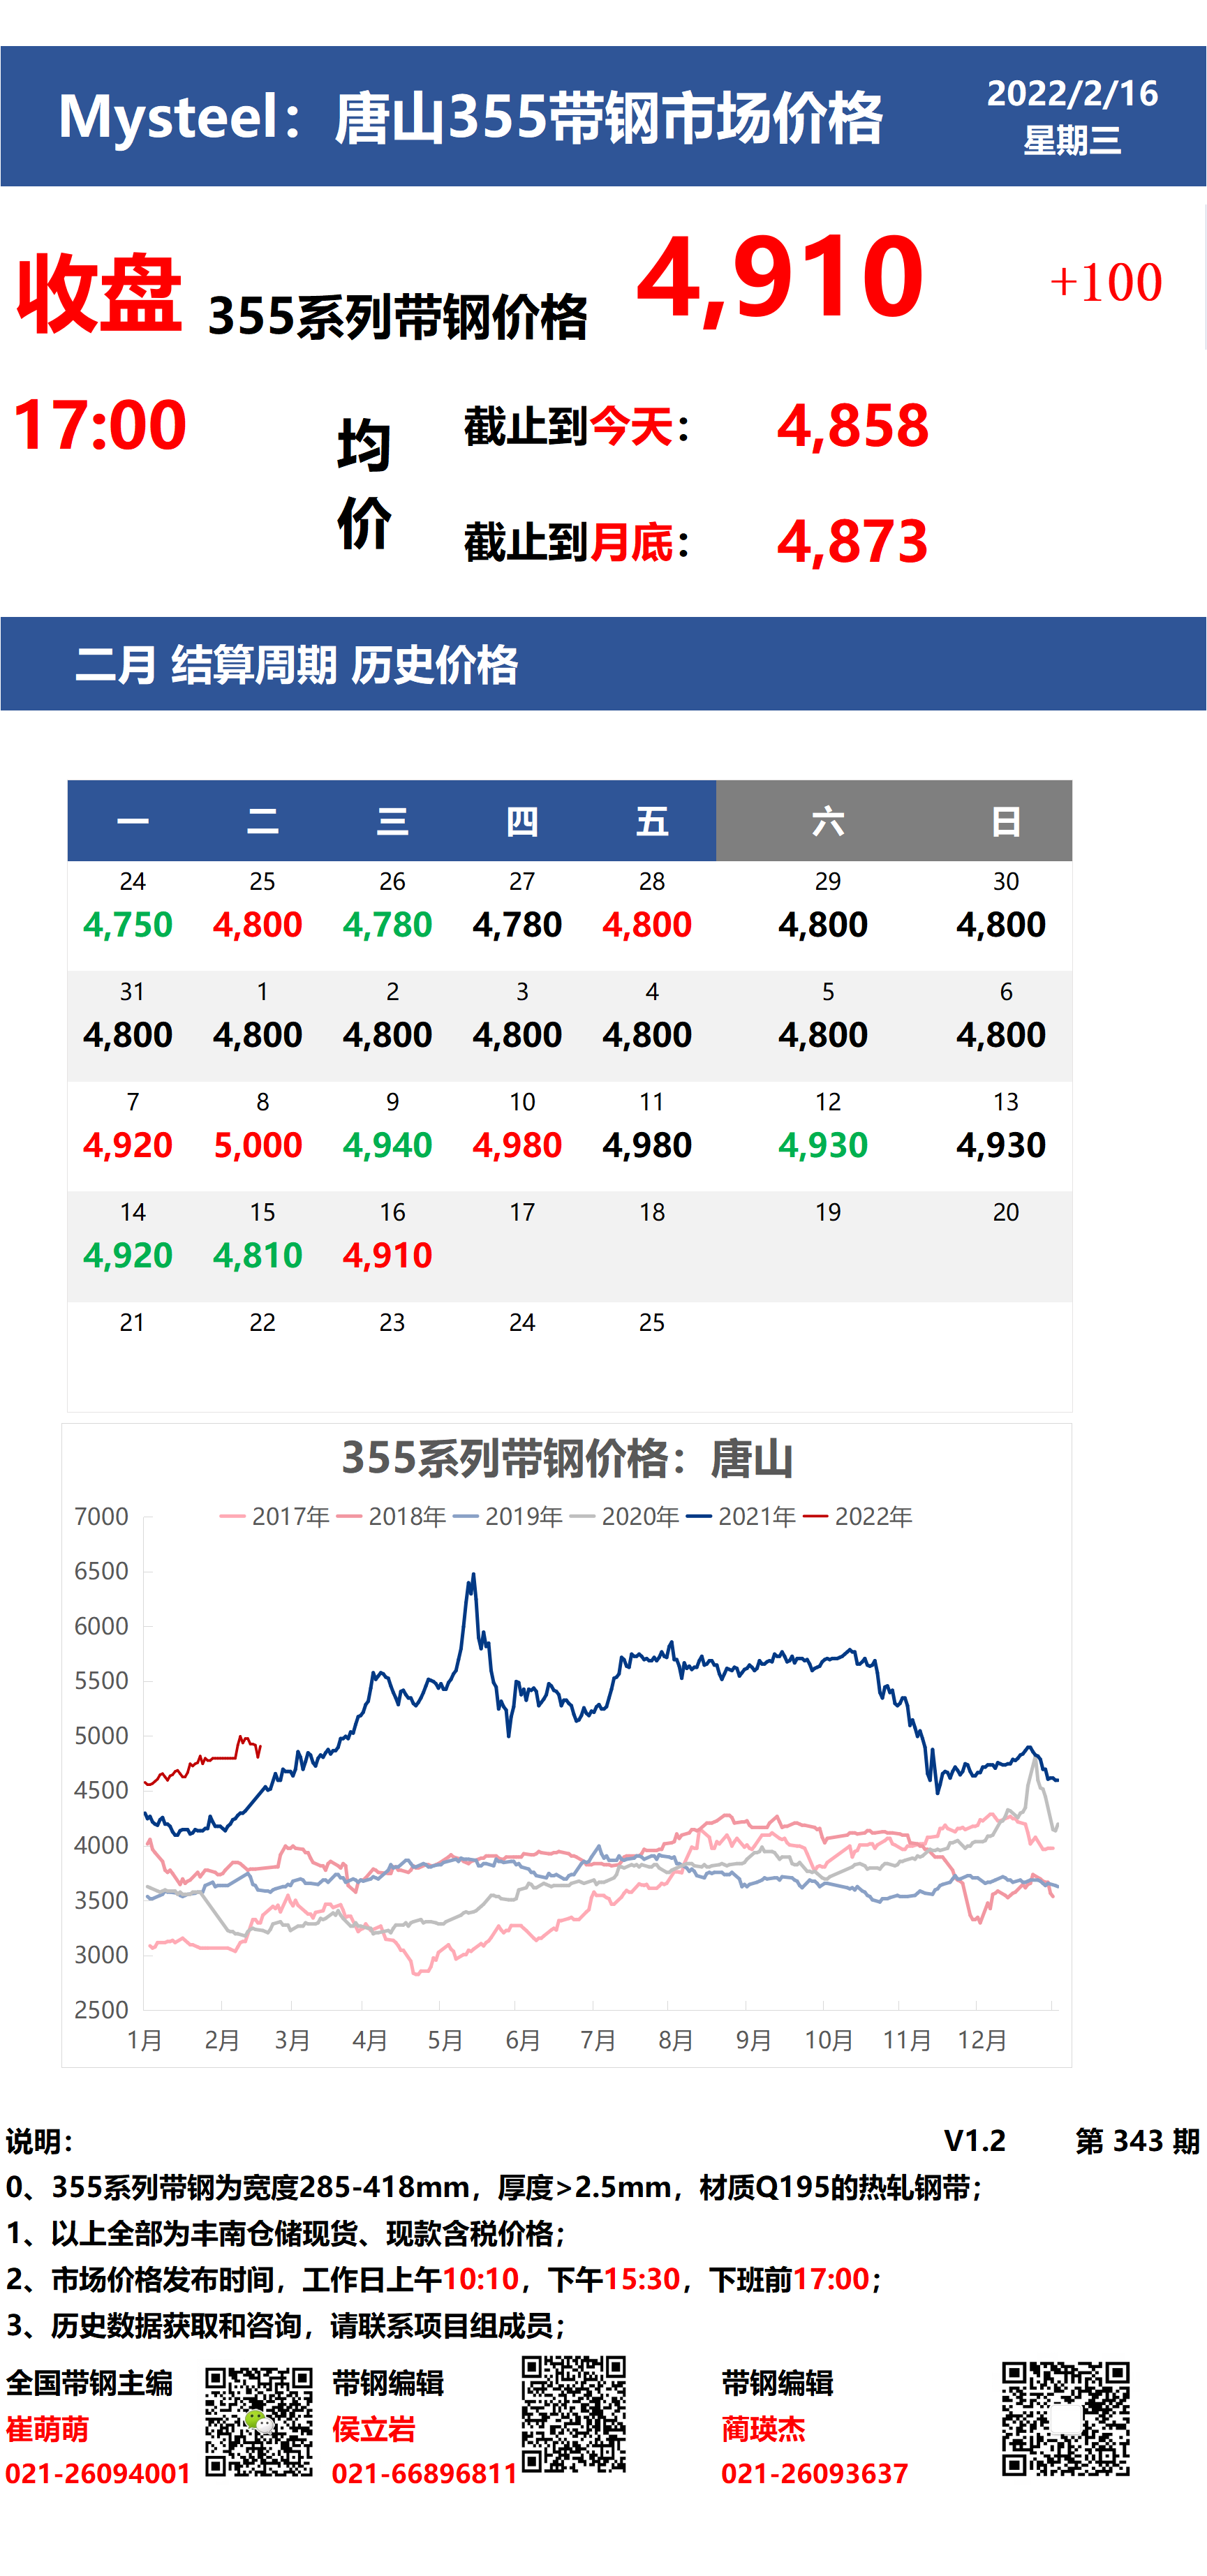Click the 截止到今天 label

577,427
